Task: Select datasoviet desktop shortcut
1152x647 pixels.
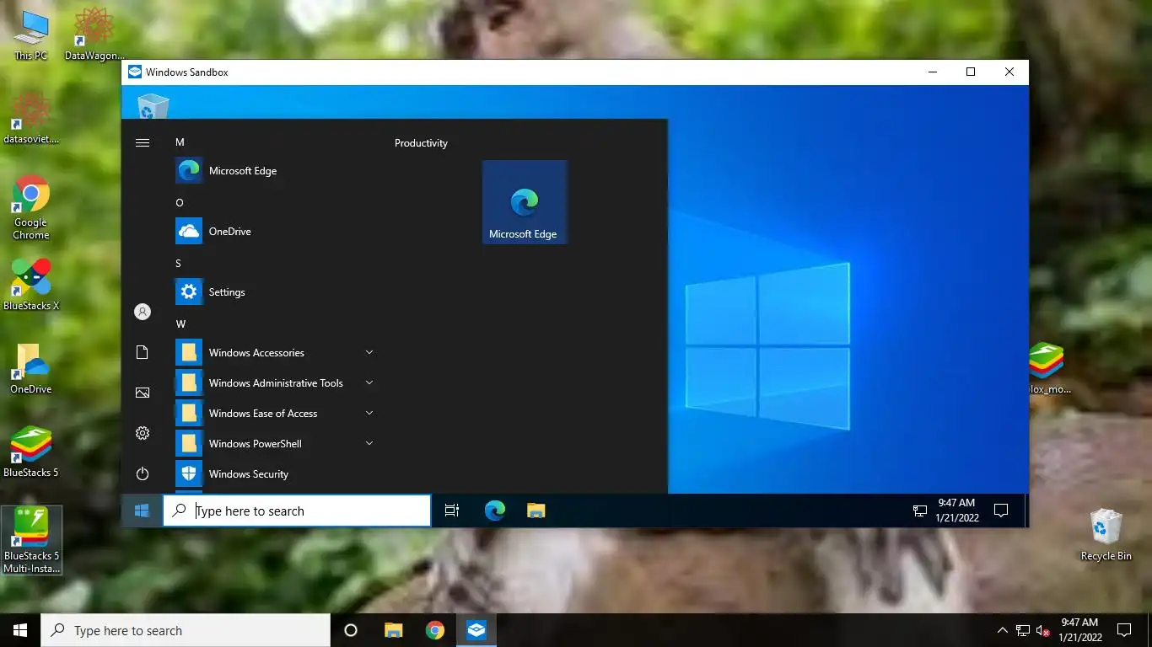Action: coord(31,118)
